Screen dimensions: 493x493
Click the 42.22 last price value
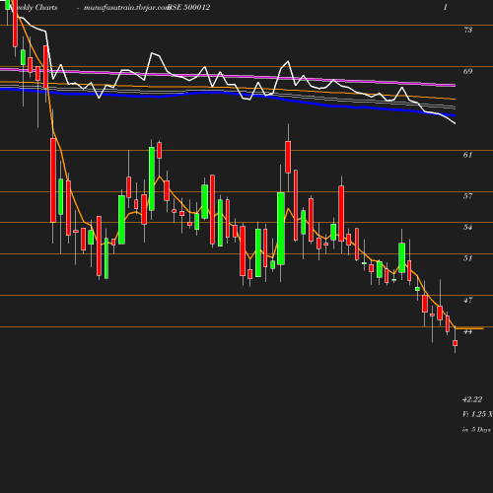tap(472, 399)
